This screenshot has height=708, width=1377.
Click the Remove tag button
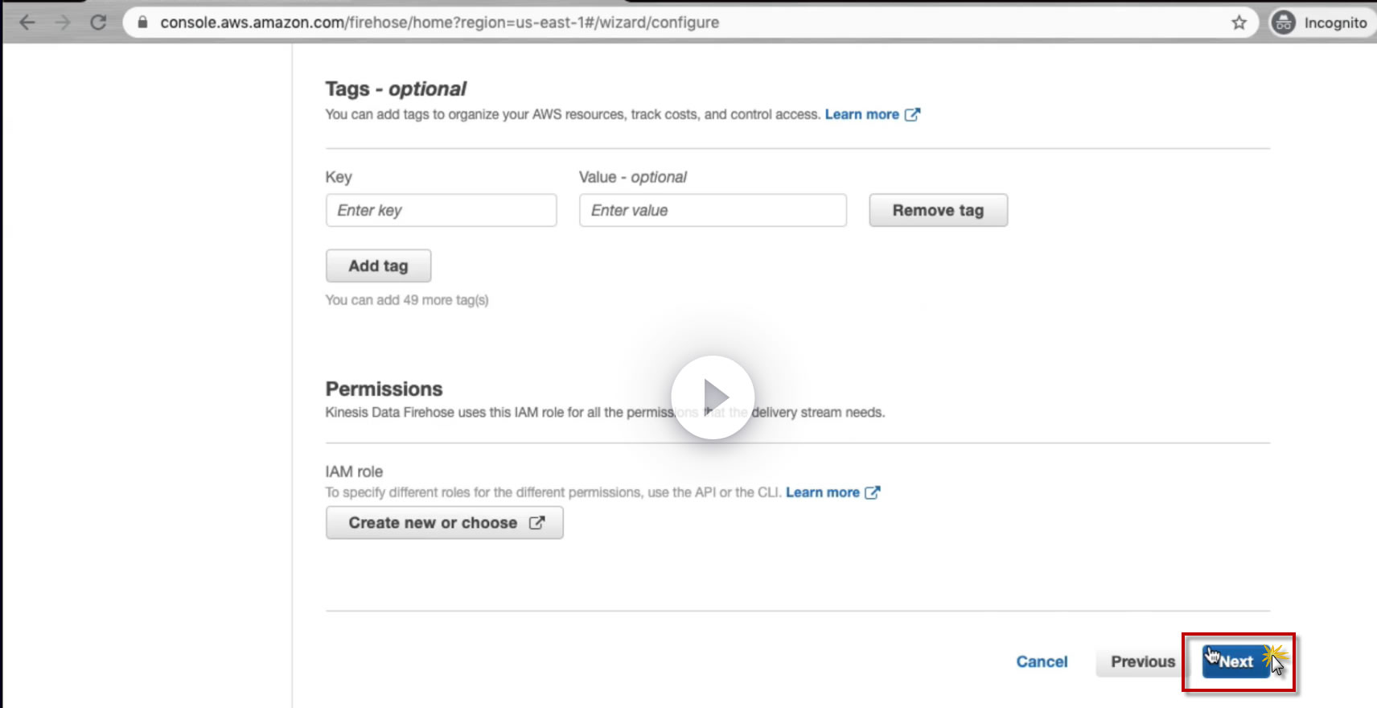[938, 210]
